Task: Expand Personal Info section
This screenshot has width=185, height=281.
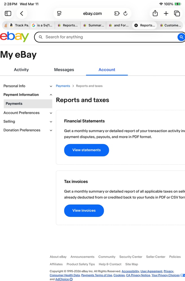Action: (28, 86)
